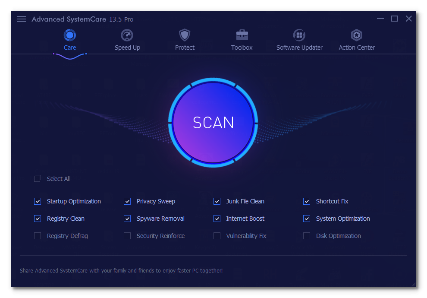This screenshot has width=427, height=298.
Task: Uncheck Privacy Sweep
Action: click(127, 201)
